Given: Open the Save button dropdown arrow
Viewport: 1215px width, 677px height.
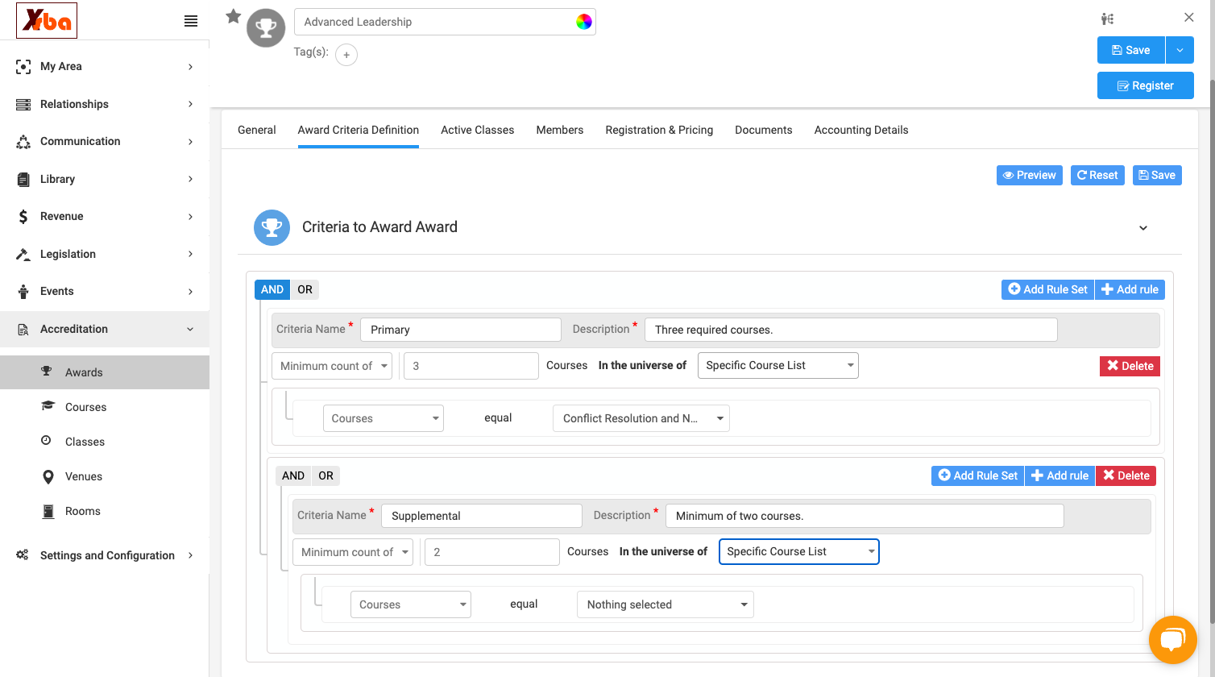Looking at the screenshot, I should pyautogui.click(x=1180, y=50).
